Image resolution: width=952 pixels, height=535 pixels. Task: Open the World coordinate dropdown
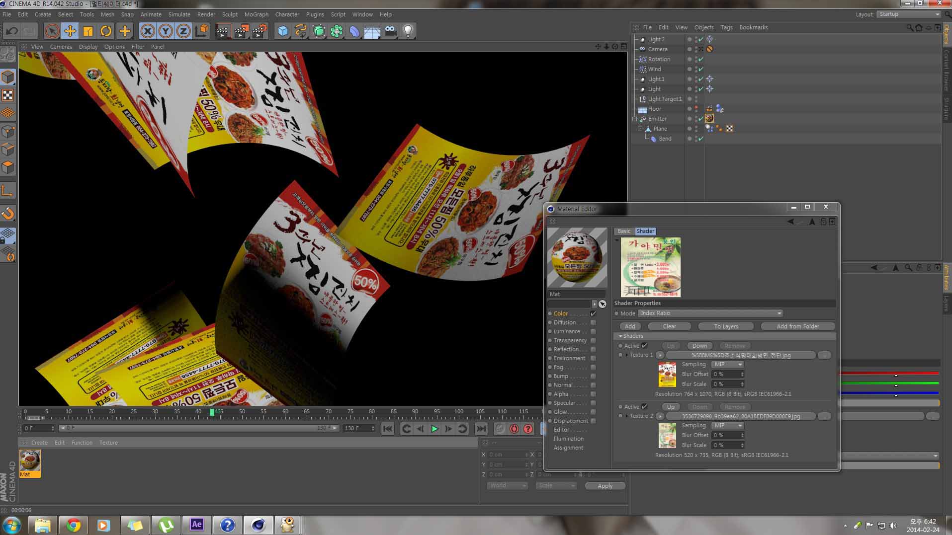pos(507,486)
